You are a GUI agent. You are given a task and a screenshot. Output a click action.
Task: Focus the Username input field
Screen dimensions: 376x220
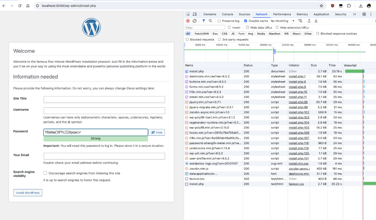[x=104, y=111]
